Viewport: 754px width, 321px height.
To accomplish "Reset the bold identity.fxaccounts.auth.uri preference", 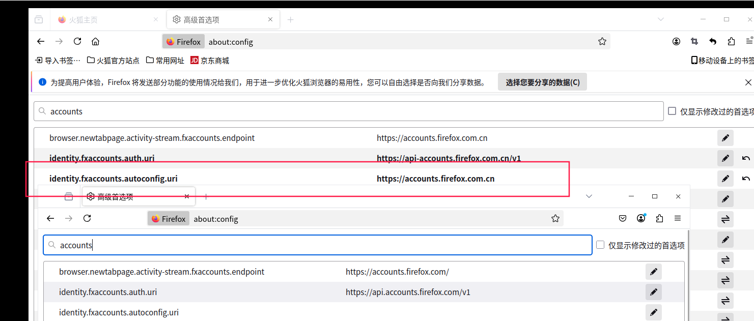I will tap(746, 158).
